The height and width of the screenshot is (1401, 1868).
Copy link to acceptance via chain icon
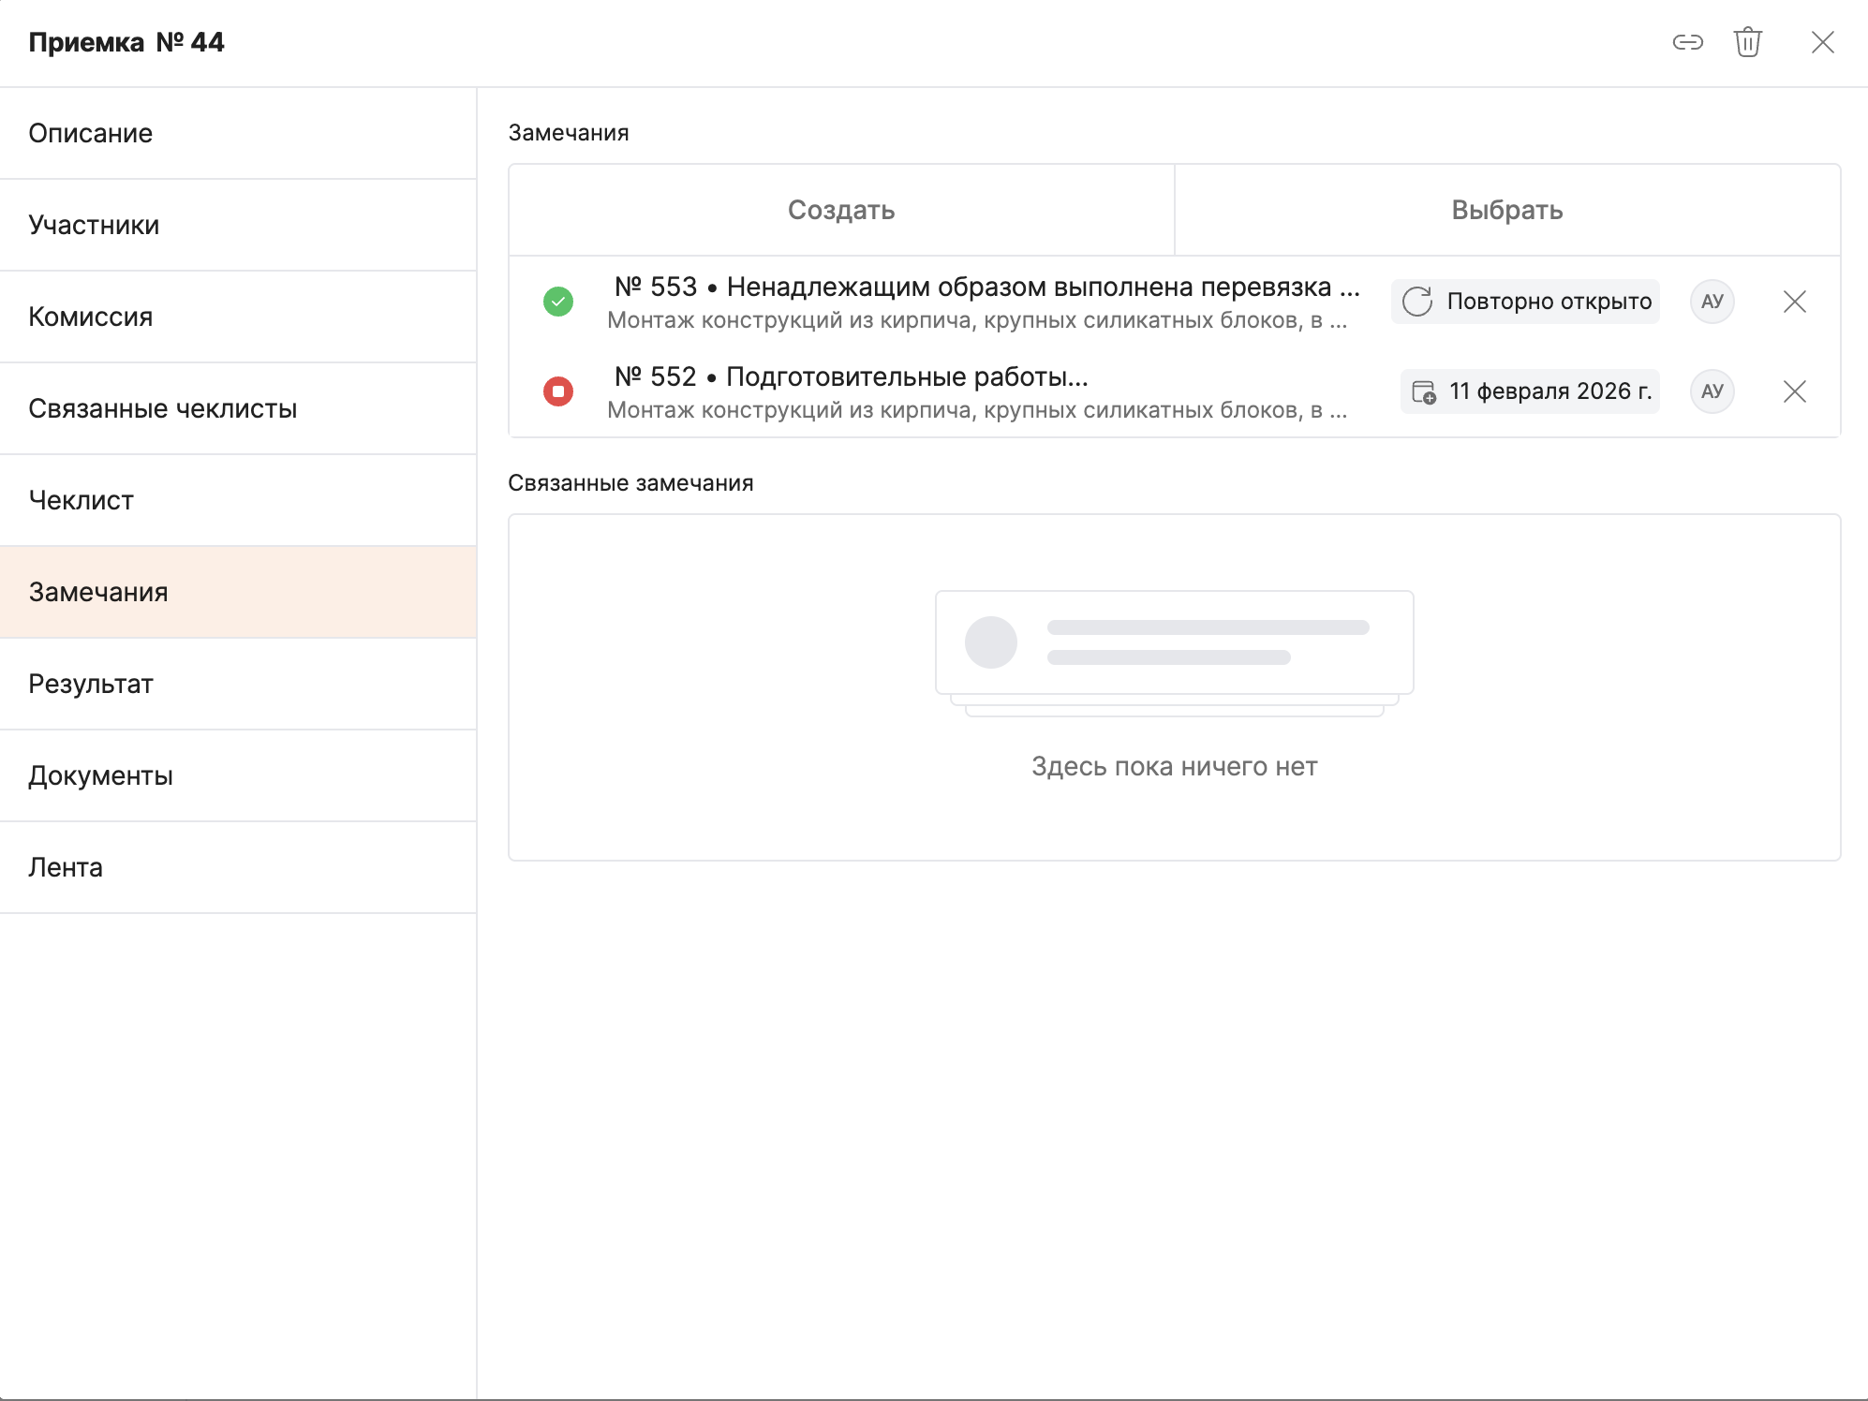pyautogui.click(x=1687, y=42)
